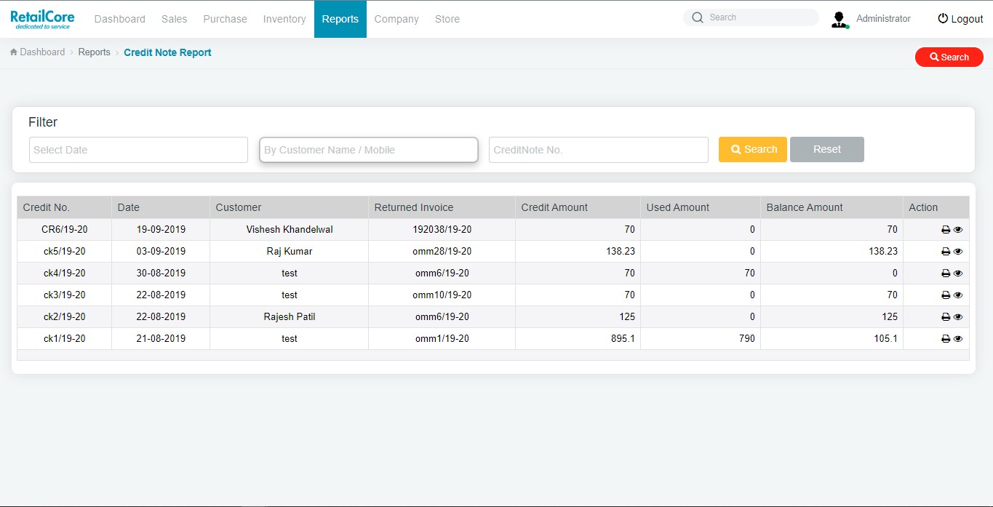Open the Company menu

point(396,19)
